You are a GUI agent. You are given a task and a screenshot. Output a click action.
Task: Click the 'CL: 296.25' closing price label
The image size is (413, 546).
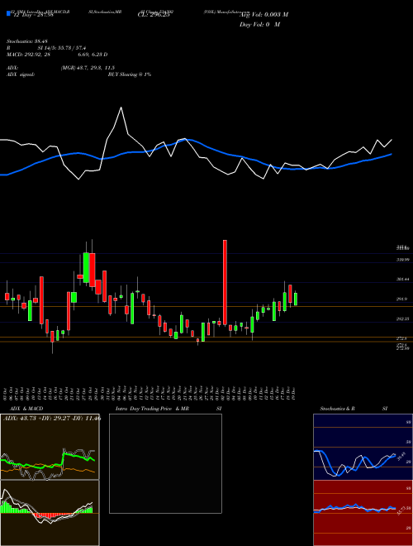(154, 15)
